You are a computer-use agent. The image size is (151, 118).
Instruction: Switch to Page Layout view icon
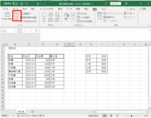111,116
